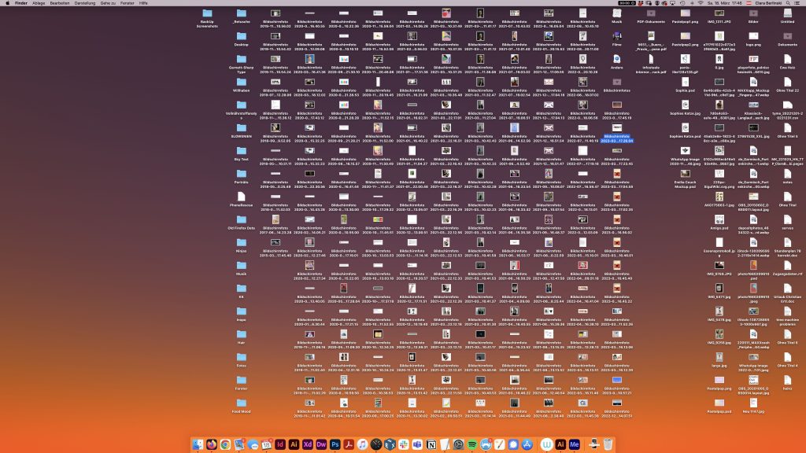Open Notion from the dock
The height and width of the screenshot is (453, 806).
(x=431, y=444)
